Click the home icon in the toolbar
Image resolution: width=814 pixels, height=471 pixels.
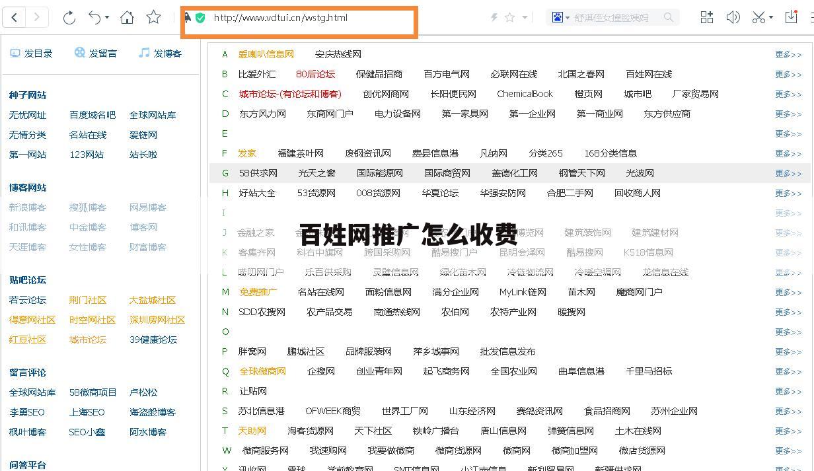click(x=127, y=17)
